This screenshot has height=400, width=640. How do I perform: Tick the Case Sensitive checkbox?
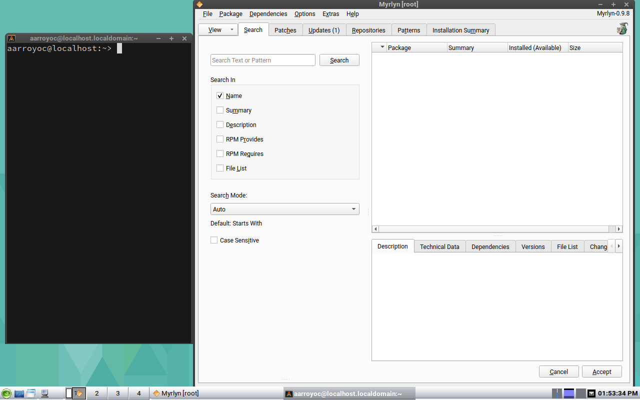(x=214, y=240)
